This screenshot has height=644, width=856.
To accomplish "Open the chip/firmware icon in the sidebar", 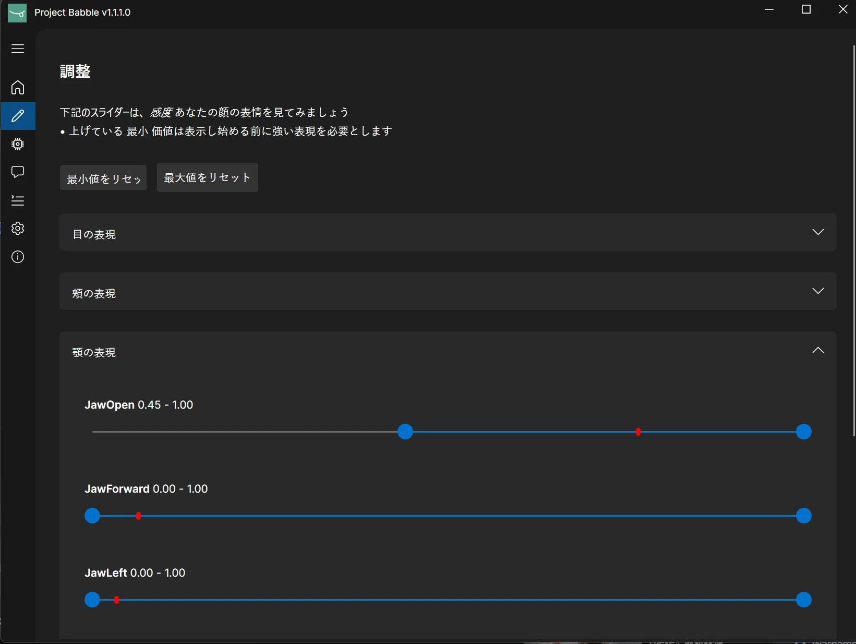I will (18, 144).
